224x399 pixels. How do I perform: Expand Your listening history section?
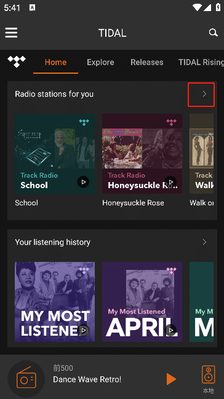[204, 242]
